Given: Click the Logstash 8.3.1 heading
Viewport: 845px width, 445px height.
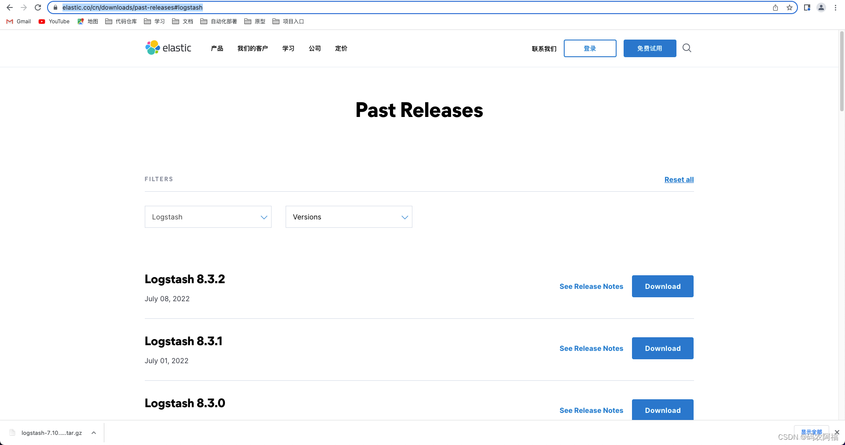Looking at the screenshot, I should [184, 341].
